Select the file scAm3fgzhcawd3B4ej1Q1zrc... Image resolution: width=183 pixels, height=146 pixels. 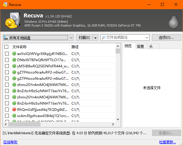(x=43, y=116)
